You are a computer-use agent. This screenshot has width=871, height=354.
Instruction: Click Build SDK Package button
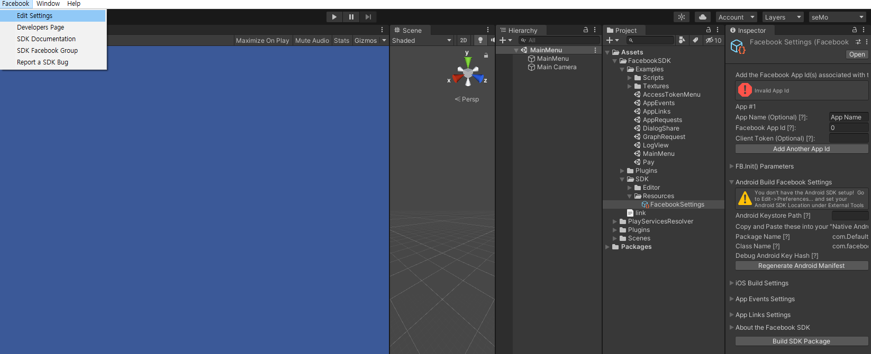coord(801,341)
